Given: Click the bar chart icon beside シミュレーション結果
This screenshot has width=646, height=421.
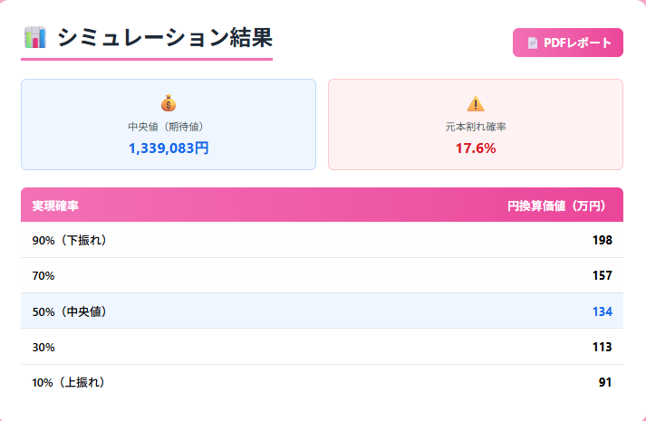Looking at the screenshot, I should tap(35, 38).
